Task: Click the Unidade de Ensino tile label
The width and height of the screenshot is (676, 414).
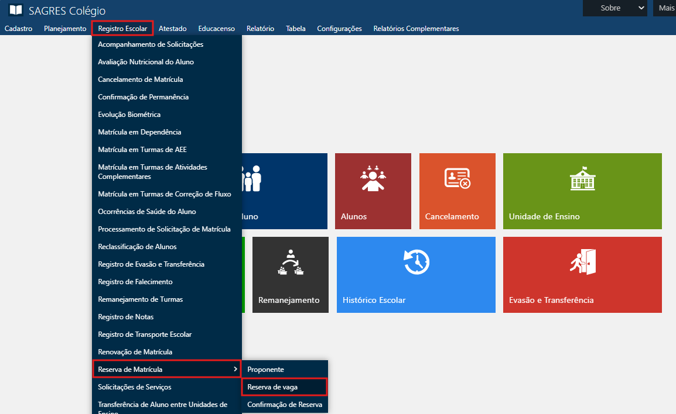Action: [544, 216]
